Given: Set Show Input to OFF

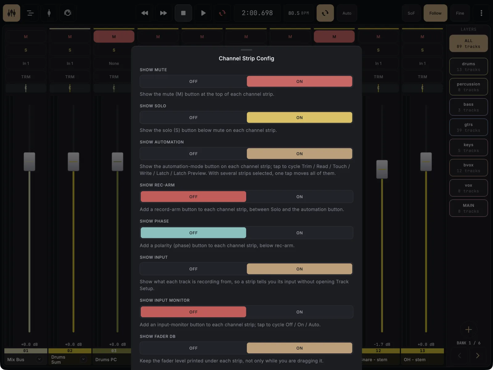Looking at the screenshot, I should [x=193, y=269].
